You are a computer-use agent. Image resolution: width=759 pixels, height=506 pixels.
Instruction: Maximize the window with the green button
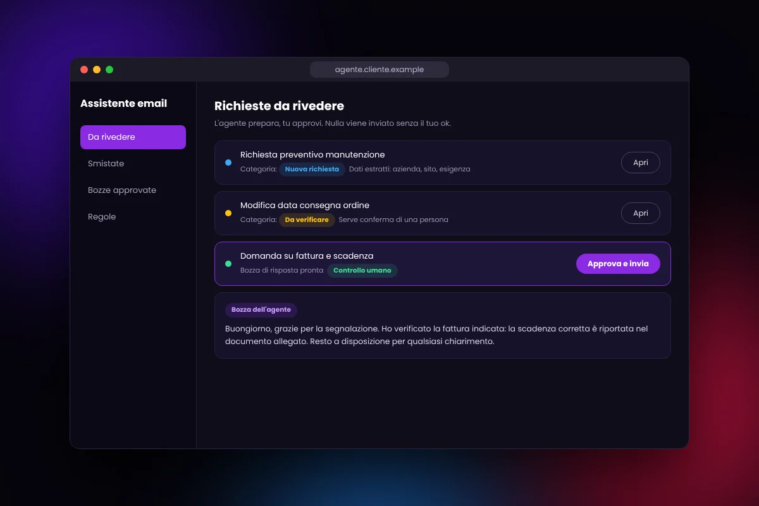(109, 70)
